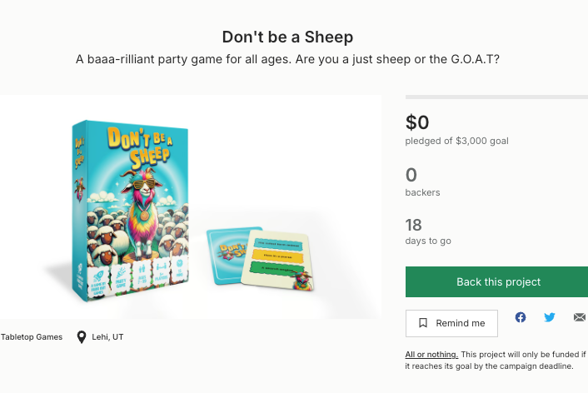Share the campaign on Twitter
Viewport: 588px width, 393px height.
click(x=550, y=317)
